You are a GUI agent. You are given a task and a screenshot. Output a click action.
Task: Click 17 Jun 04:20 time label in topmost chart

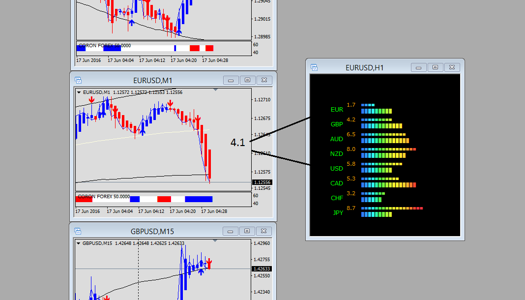coord(183,60)
